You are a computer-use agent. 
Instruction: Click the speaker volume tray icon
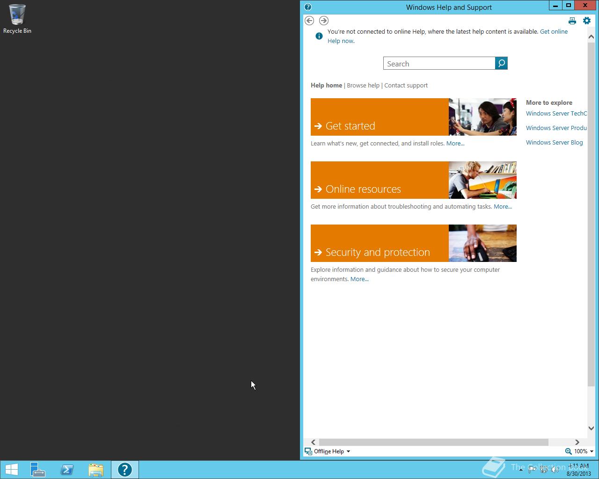(555, 470)
